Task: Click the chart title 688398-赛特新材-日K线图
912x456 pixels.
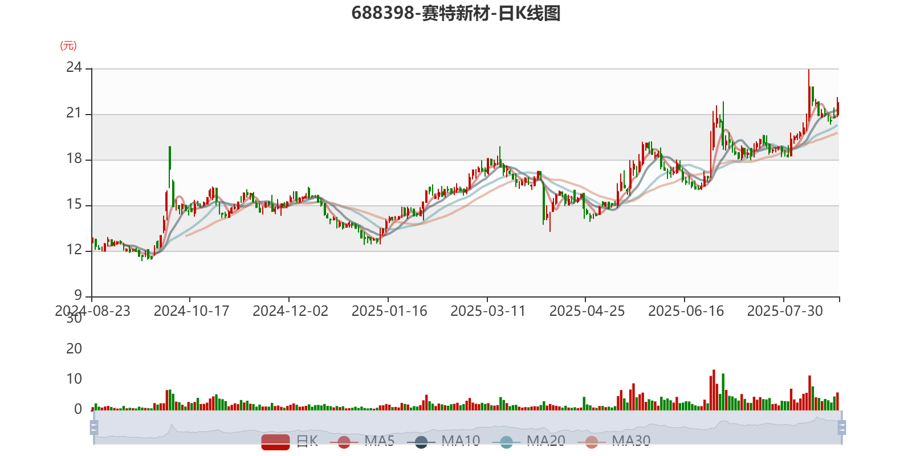Action: click(456, 13)
